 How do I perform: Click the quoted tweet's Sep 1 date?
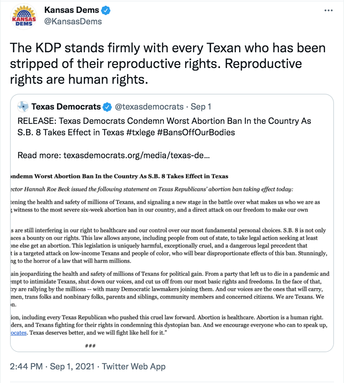click(201, 107)
